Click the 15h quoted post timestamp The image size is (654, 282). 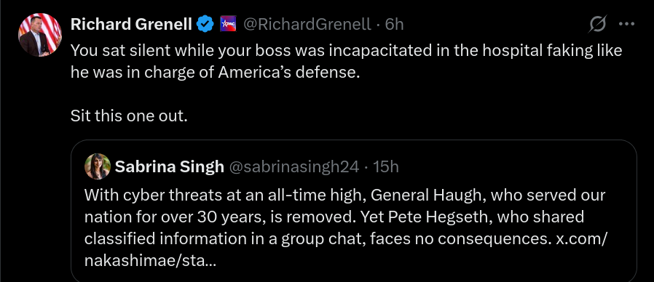[x=386, y=166]
